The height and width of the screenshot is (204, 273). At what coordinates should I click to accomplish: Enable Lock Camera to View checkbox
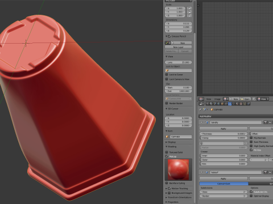coord(167,79)
